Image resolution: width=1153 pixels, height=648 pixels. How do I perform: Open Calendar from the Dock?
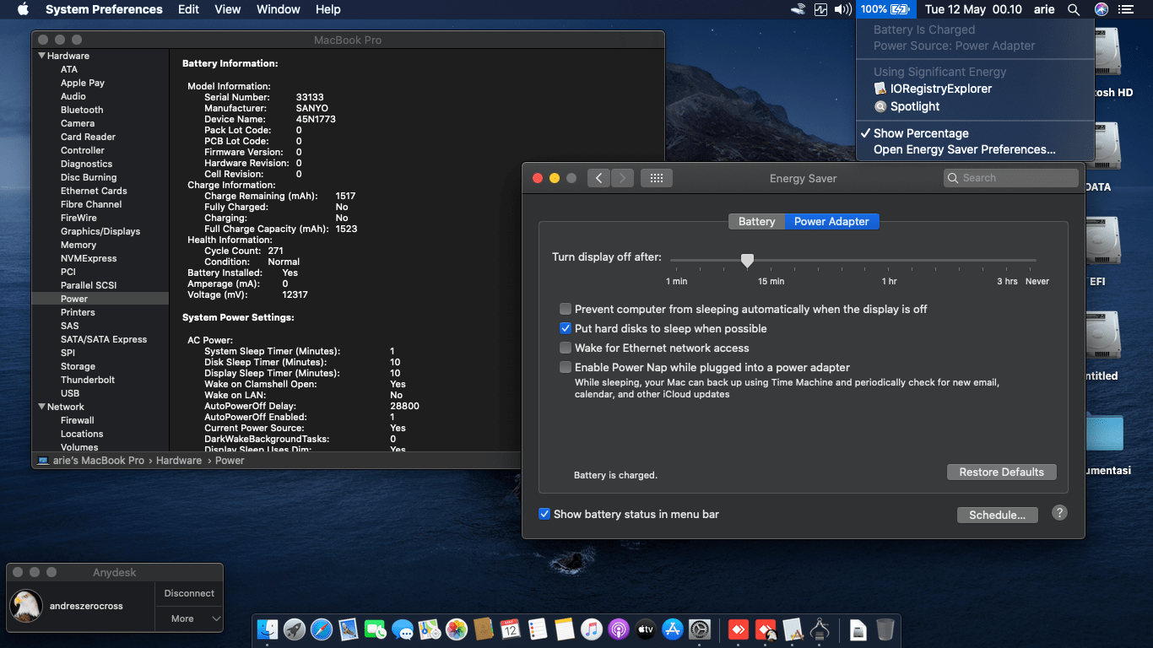[x=511, y=629]
